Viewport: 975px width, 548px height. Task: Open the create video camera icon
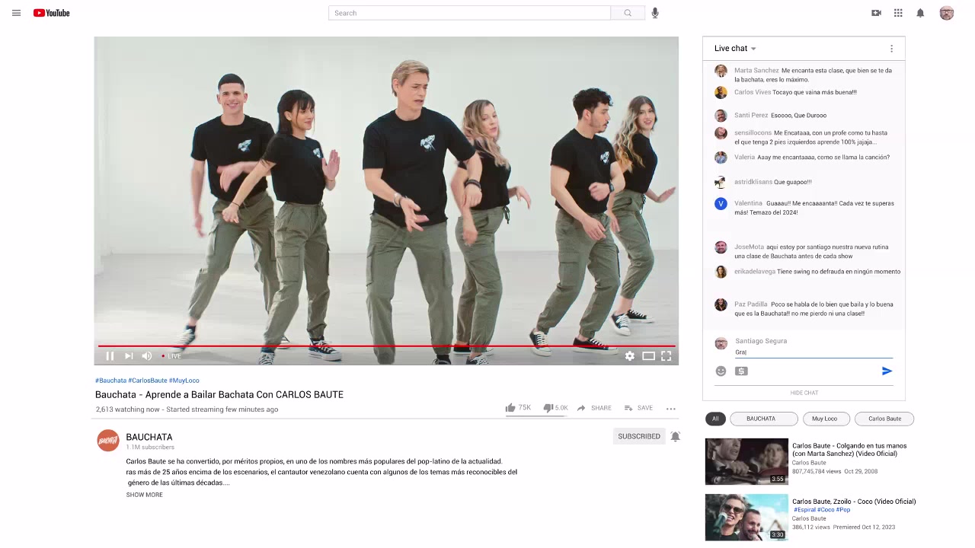(876, 13)
